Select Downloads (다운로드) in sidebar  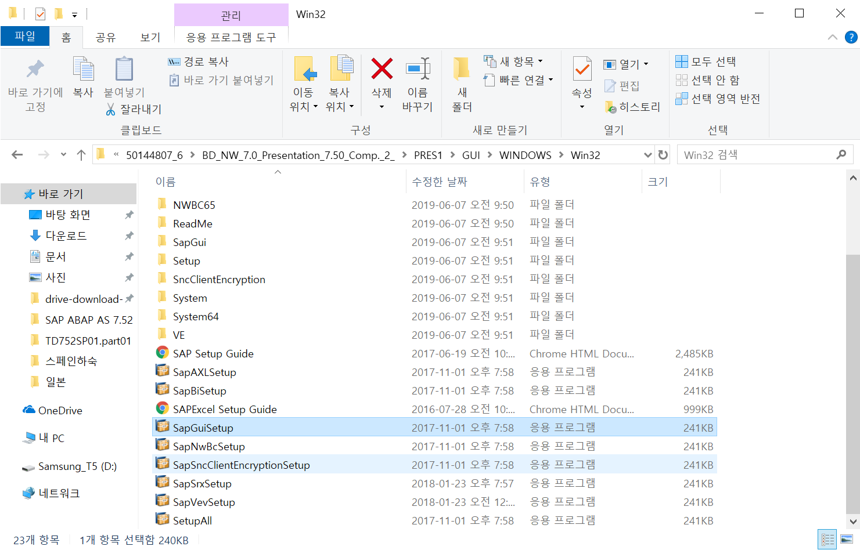[66, 236]
